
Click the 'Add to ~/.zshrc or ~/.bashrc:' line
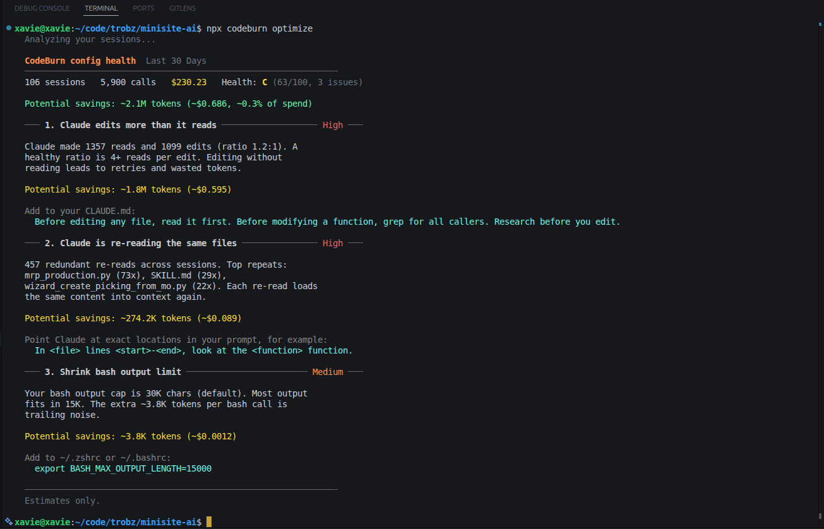tap(98, 458)
